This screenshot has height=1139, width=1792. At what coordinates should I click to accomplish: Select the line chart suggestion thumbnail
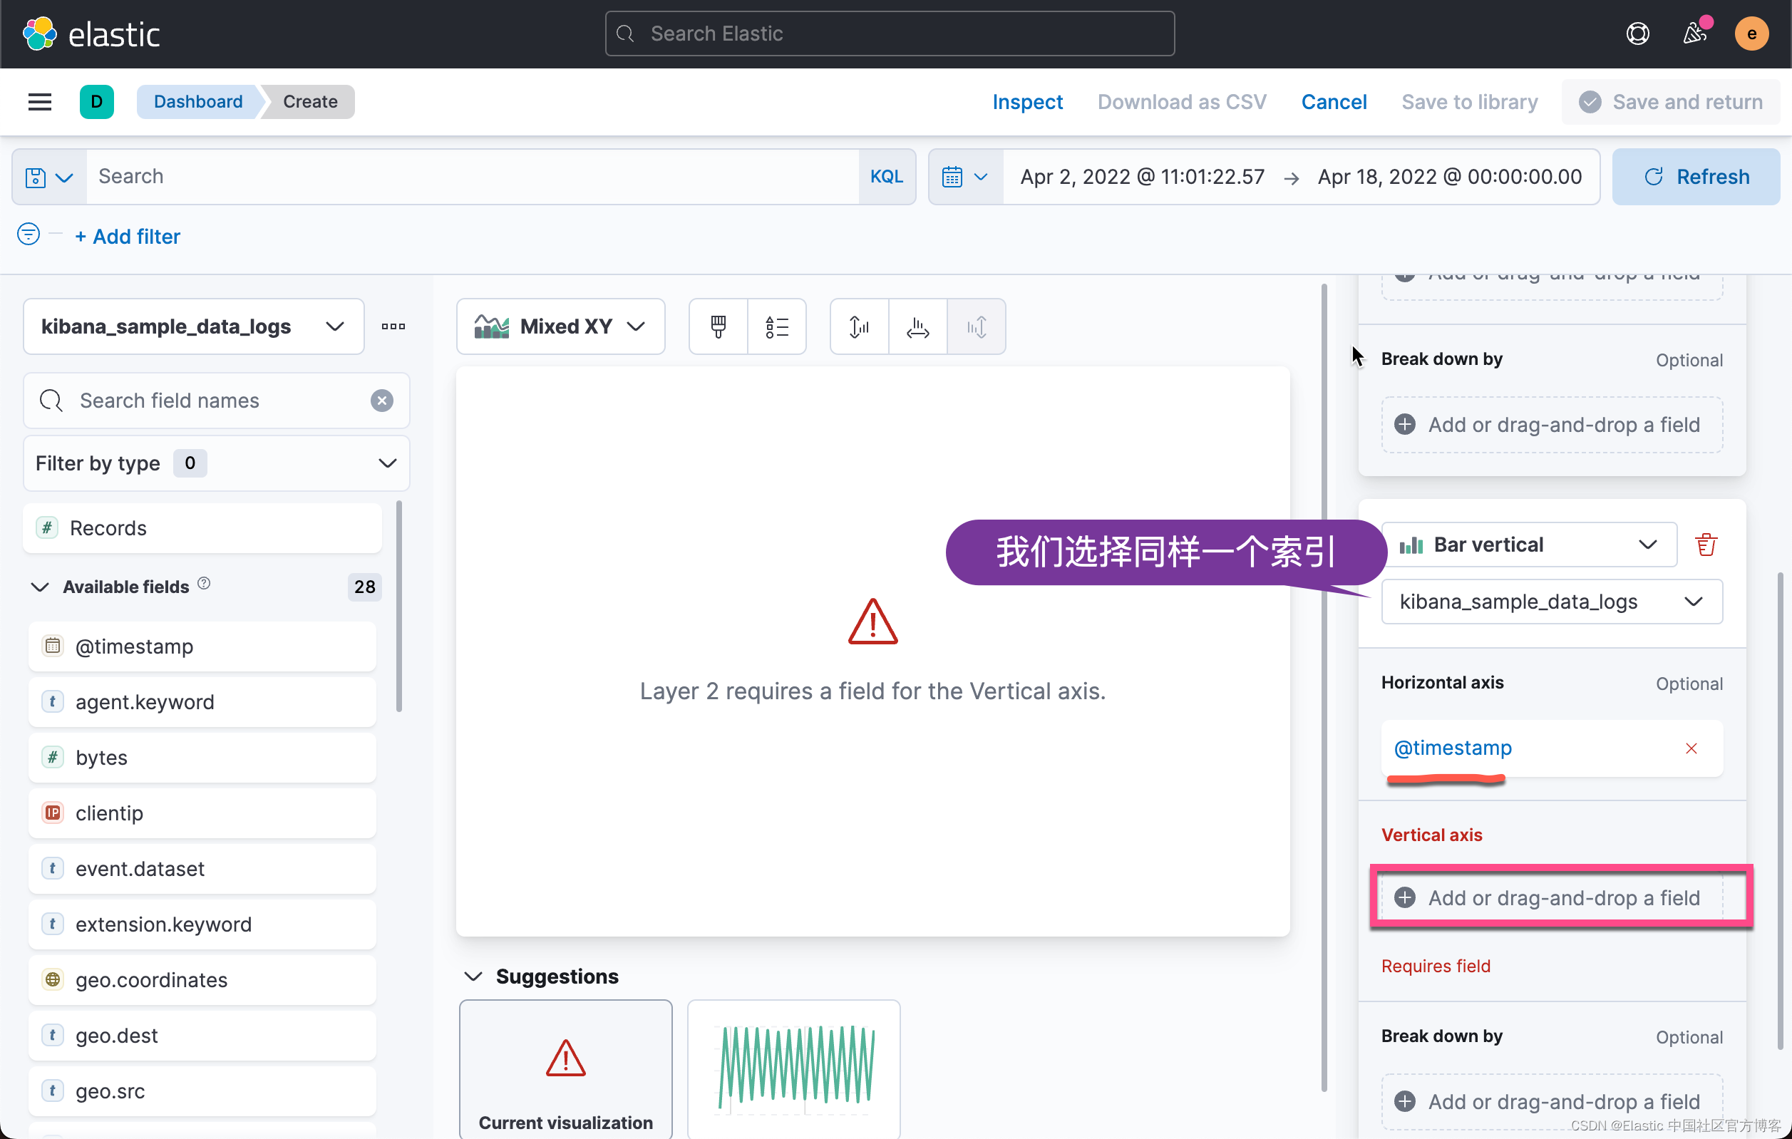793,1068
